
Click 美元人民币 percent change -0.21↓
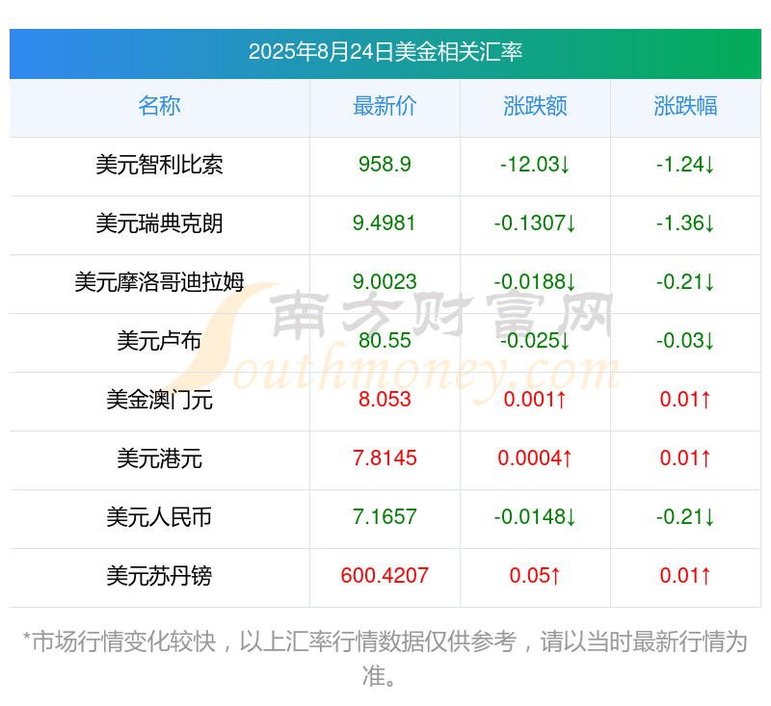pyautogui.click(x=685, y=517)
